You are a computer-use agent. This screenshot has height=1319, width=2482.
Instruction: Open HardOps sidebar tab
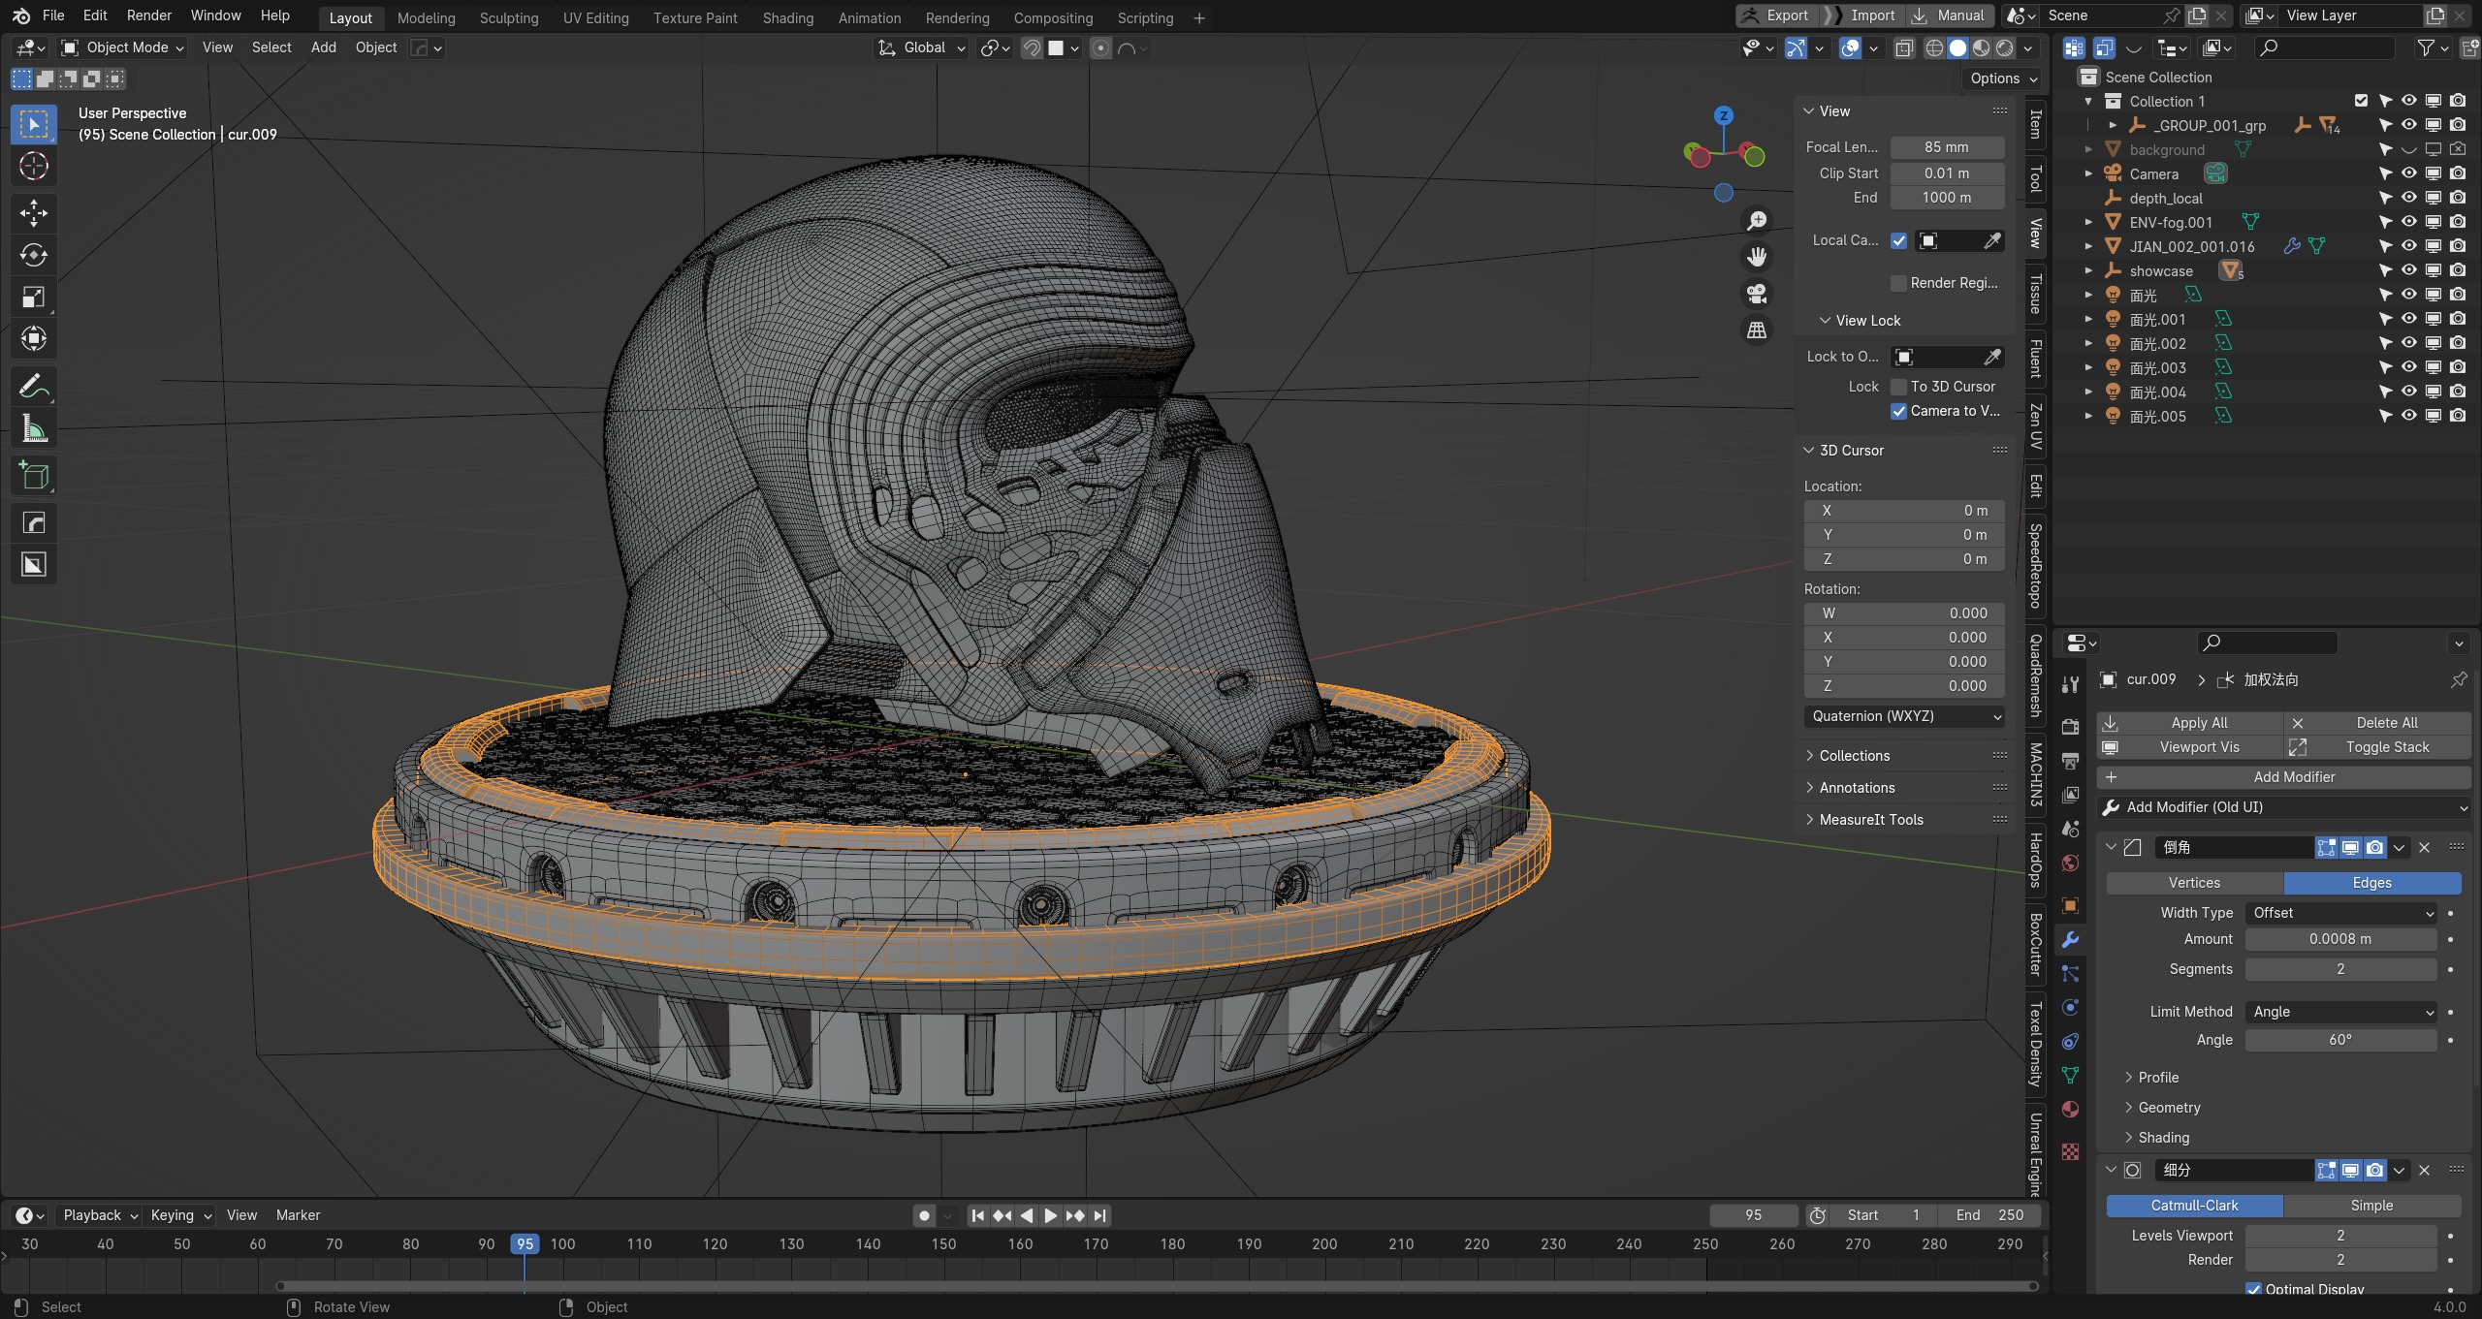(x=2036, y=860)
